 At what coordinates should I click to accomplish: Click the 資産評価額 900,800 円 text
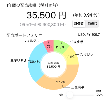(x=43, y=24)
